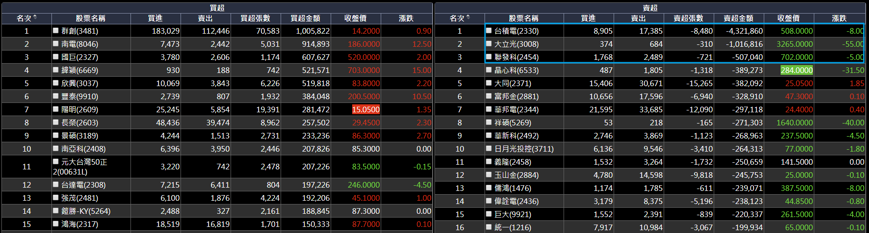Tick the checkbox for 國巨(2327)
The width and height of the screenshot is (869, 233).
click(x=56, y=57)
